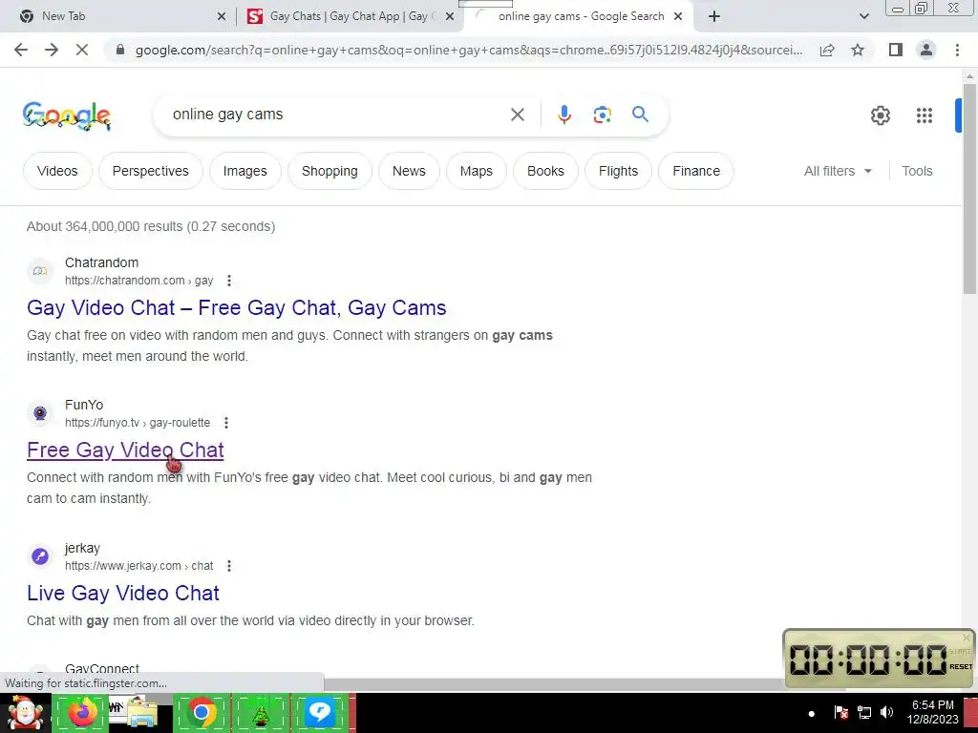
Task: Click the taskbar clock showing 6:54 PM
Action: 932,712
